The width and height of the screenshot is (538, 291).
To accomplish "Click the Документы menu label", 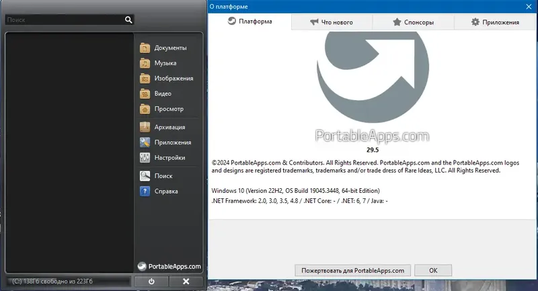I will click(170, 48).
